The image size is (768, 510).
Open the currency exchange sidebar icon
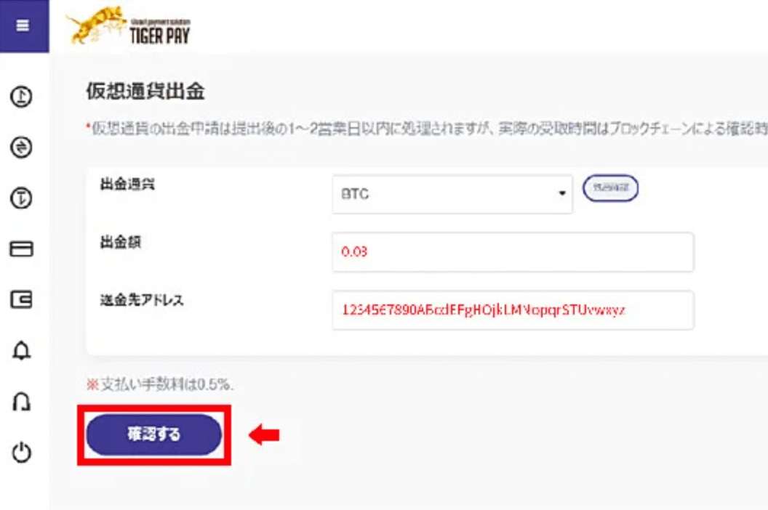click(x=21, y=147)
